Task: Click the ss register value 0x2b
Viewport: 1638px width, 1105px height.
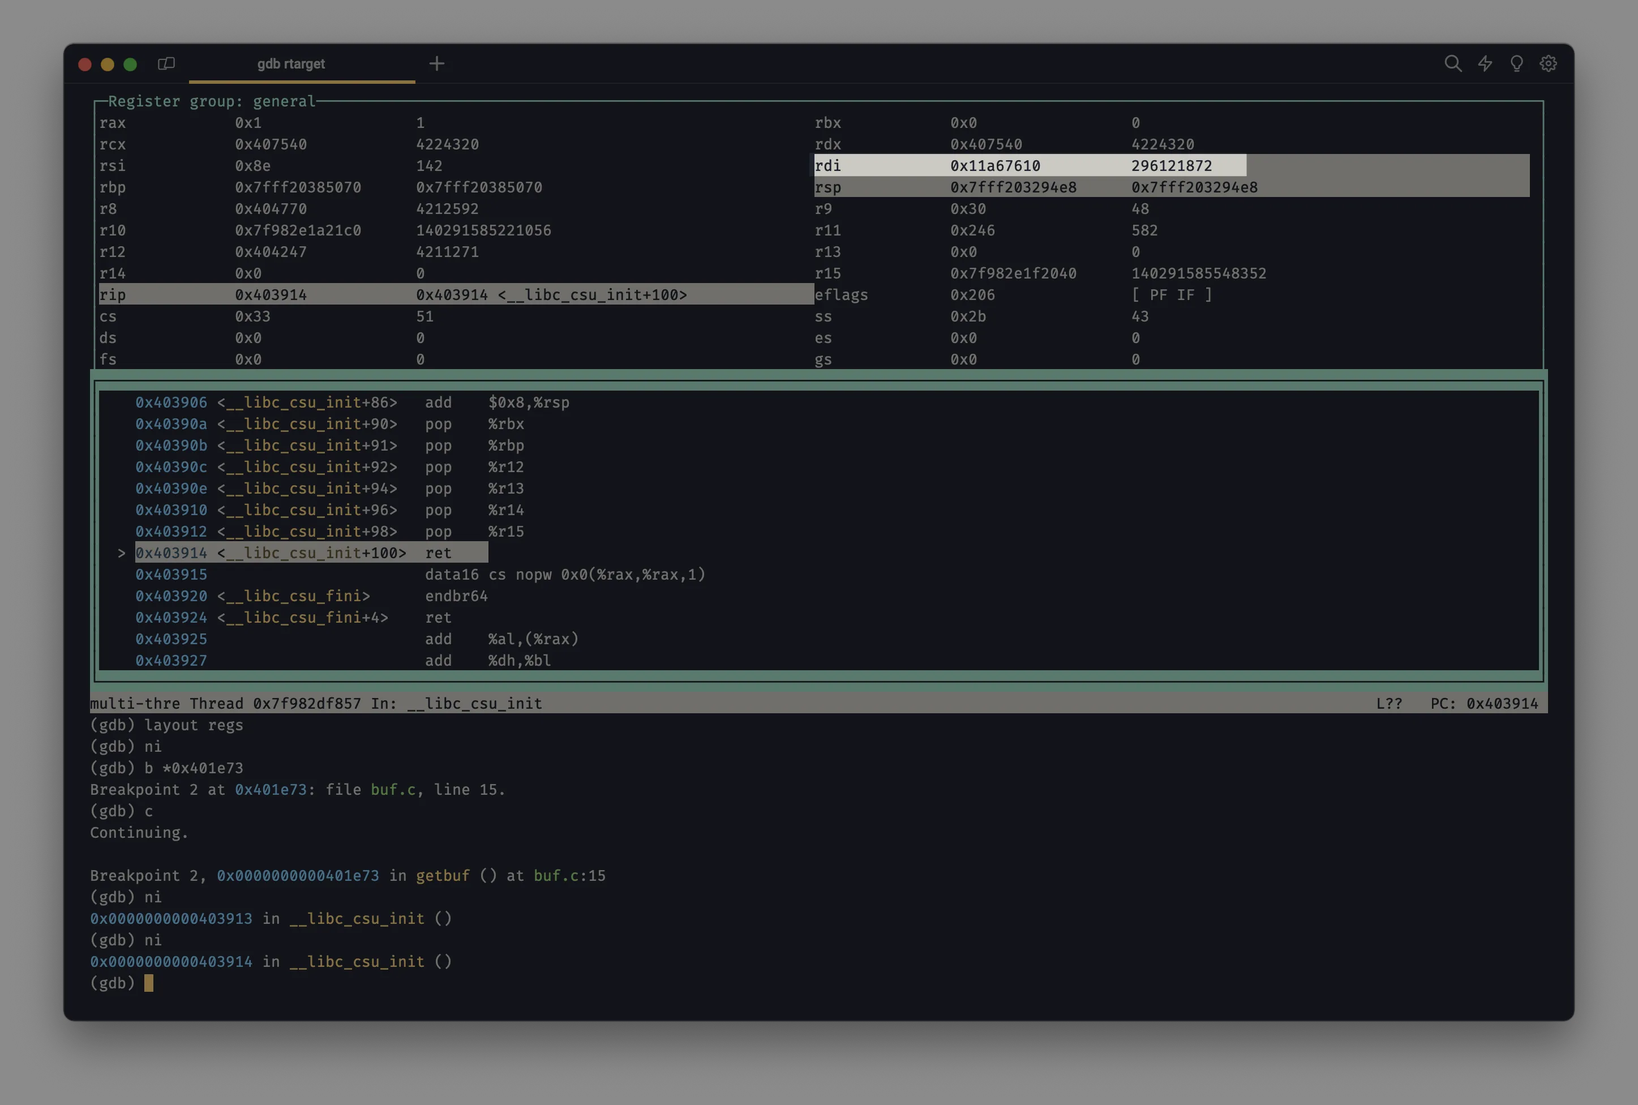Action: pyautogui.click(x=968, y=316)
